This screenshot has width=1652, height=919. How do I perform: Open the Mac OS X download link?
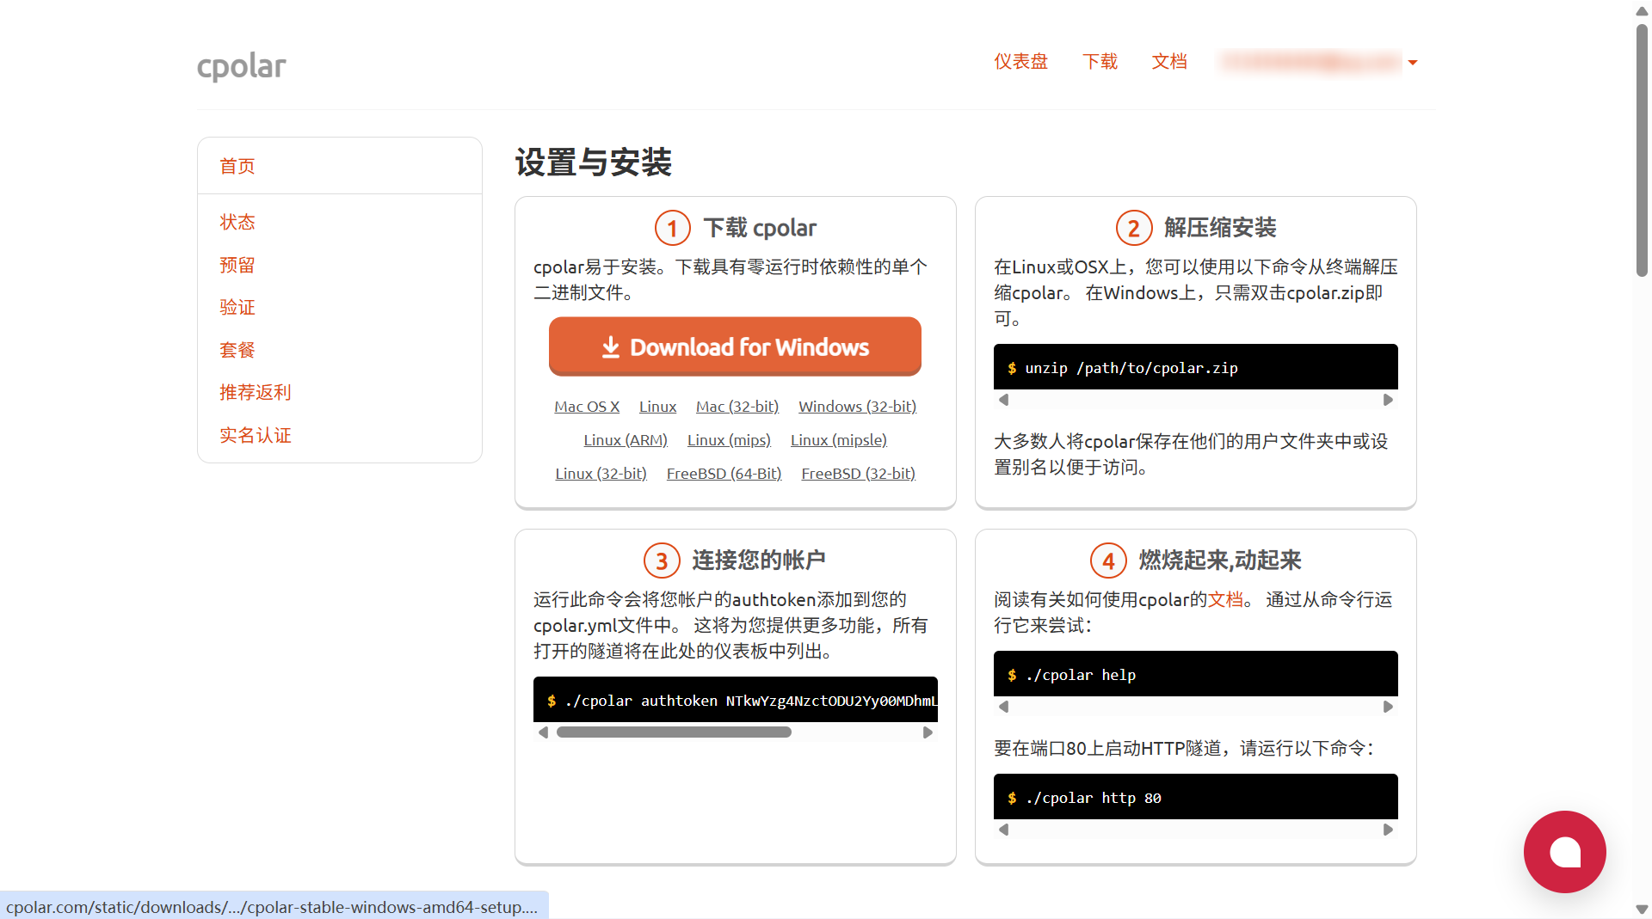click(587, 407)
